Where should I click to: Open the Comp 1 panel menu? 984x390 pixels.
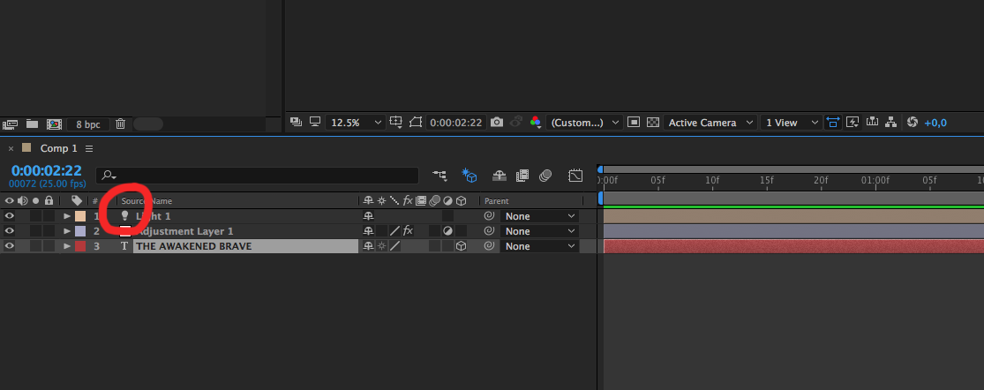pyautogui.click(x=89, y=148)
